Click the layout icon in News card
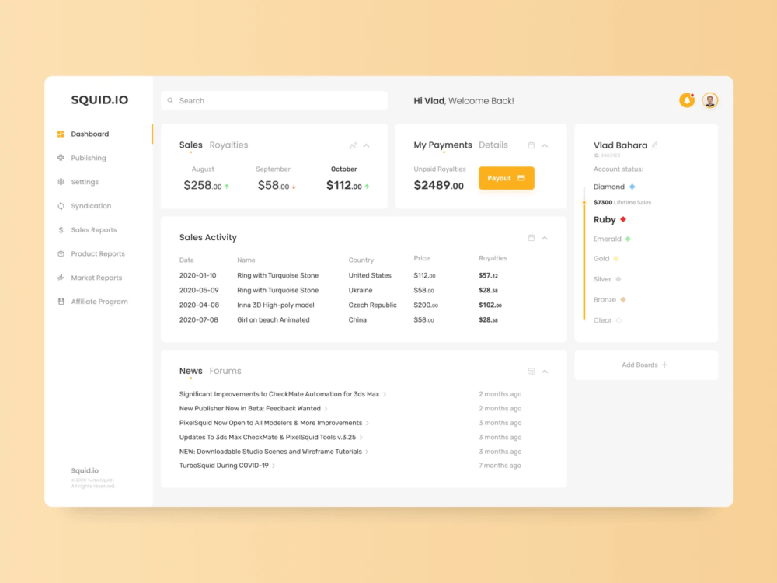This screenshot has height=583, width=777. (x=531, y=372)
